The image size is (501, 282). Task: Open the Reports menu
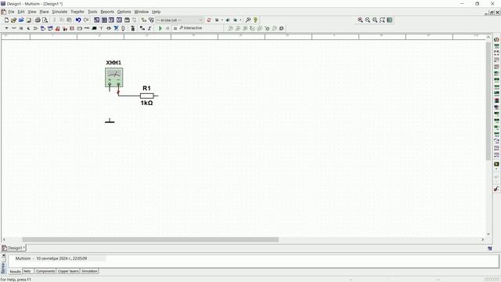pyautogui.click(x=107, y=12)
